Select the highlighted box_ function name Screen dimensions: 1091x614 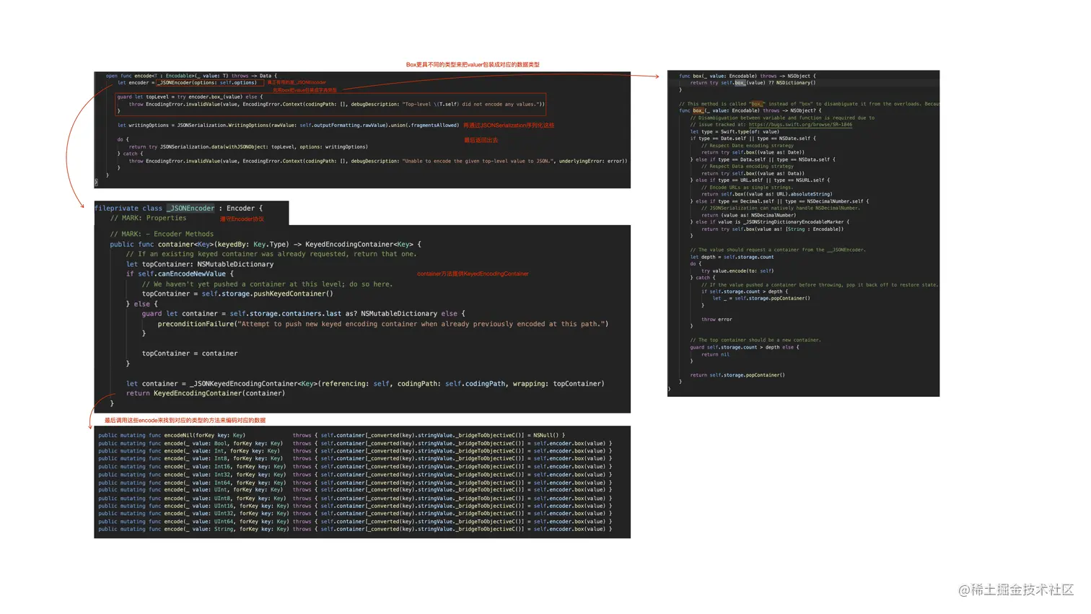[700, 110]
